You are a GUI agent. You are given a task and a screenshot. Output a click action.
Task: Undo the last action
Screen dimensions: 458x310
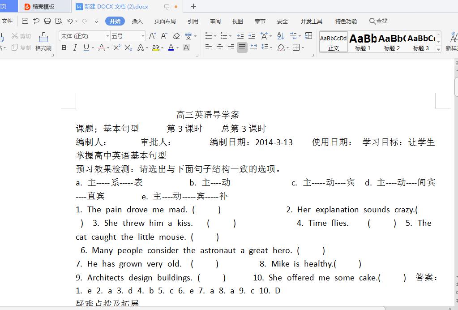click(70, 21)
